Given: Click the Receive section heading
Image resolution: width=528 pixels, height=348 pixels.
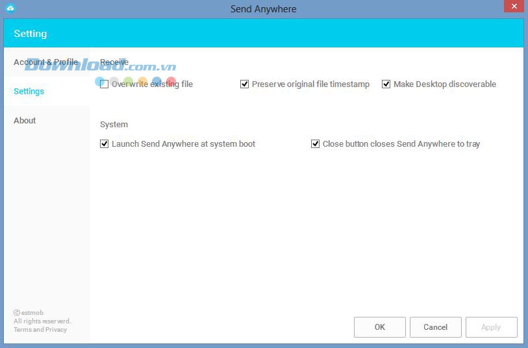Looking at the screenshot, I should (114, 62).
